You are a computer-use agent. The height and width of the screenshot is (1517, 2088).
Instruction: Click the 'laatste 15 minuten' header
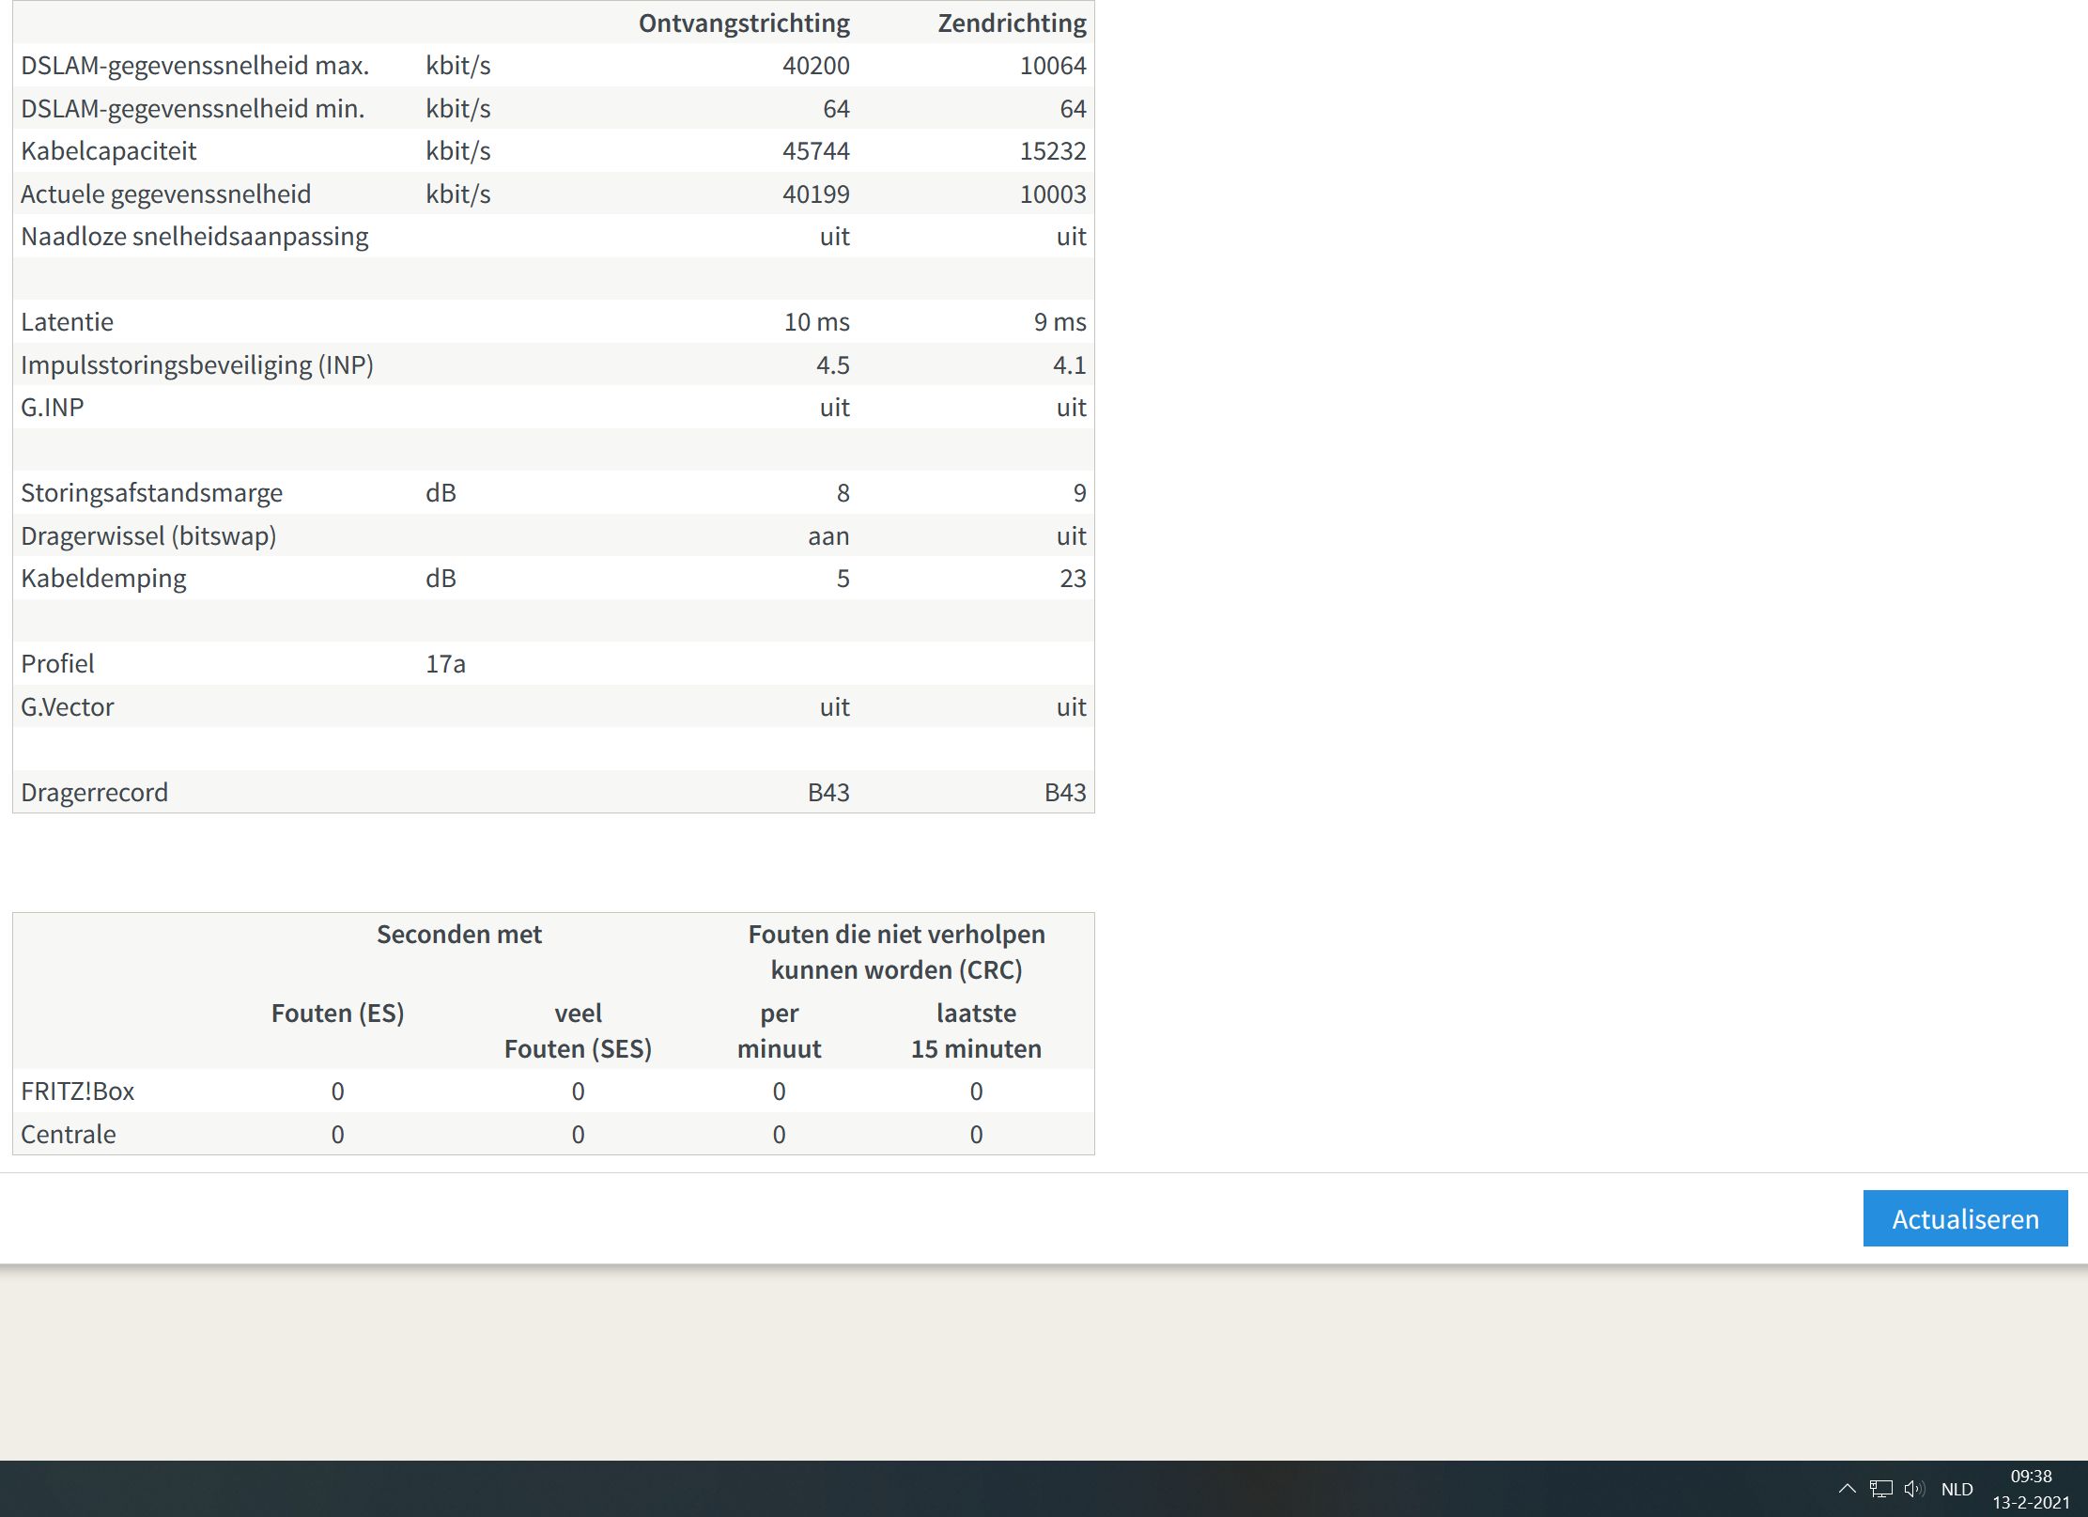[x=976, y=1030]
